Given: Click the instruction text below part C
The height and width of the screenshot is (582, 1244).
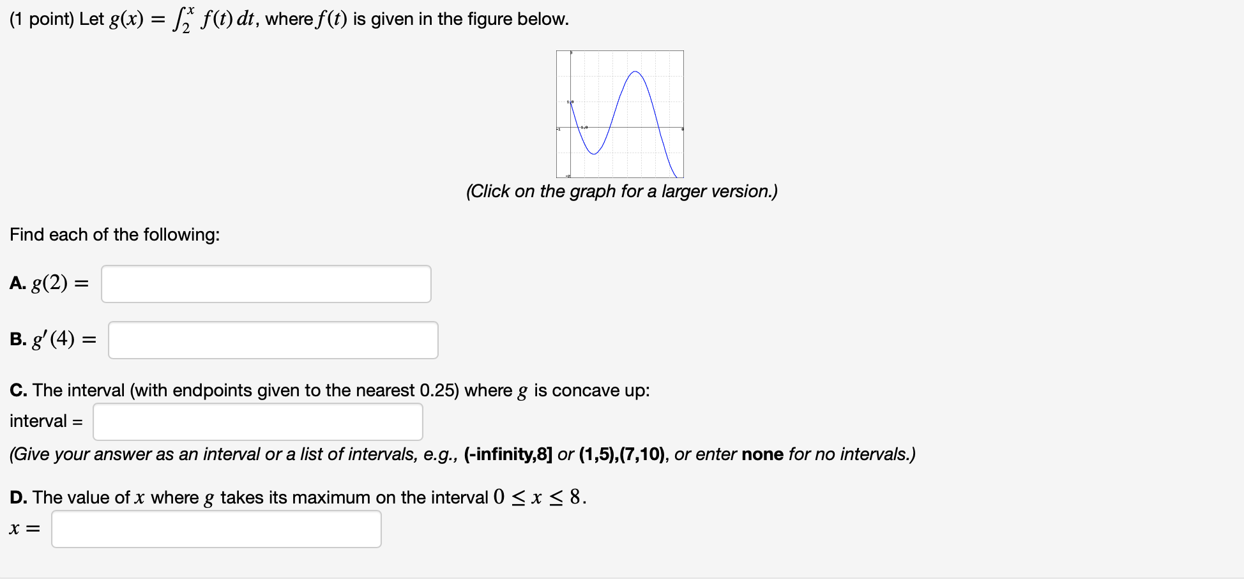Looking at the screenshot, I should click(462, 454).
